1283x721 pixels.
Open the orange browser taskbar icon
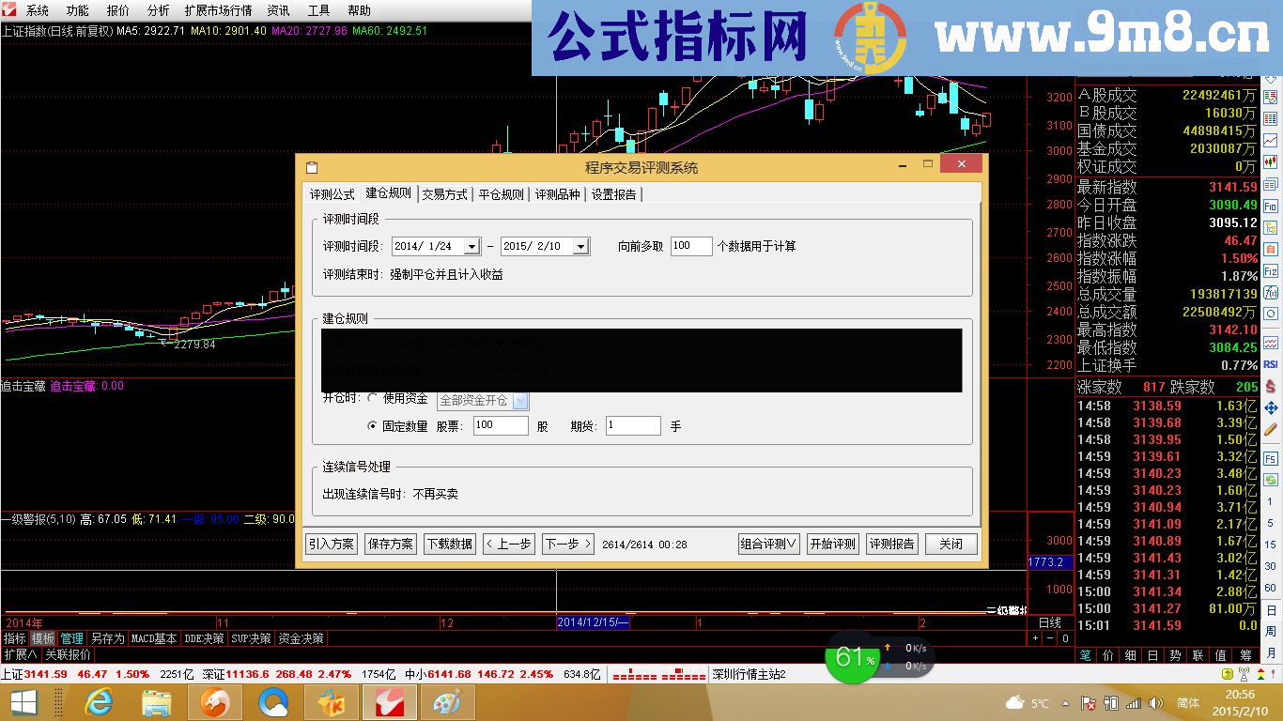coord(214,702)
